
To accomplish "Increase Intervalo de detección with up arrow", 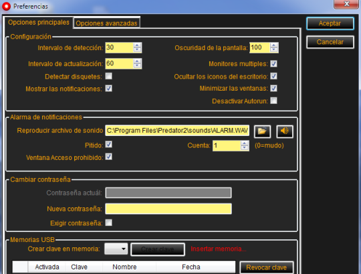I will (x=137, y=45).
